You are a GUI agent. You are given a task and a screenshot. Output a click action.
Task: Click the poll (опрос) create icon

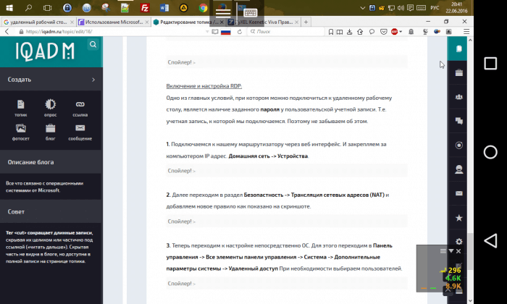coord(50,105)
